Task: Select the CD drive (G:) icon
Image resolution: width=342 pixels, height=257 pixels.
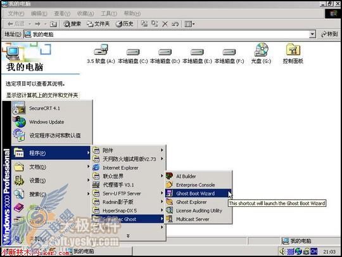Action: pyautogui.click(x=261, y=49)
